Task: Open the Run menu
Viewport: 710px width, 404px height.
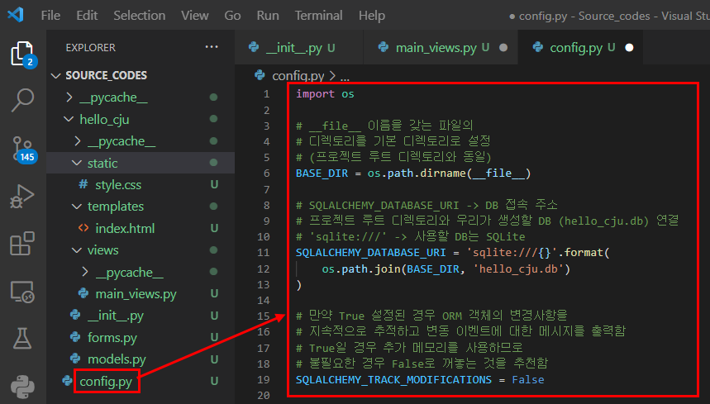Action: [x=268, y=16]
